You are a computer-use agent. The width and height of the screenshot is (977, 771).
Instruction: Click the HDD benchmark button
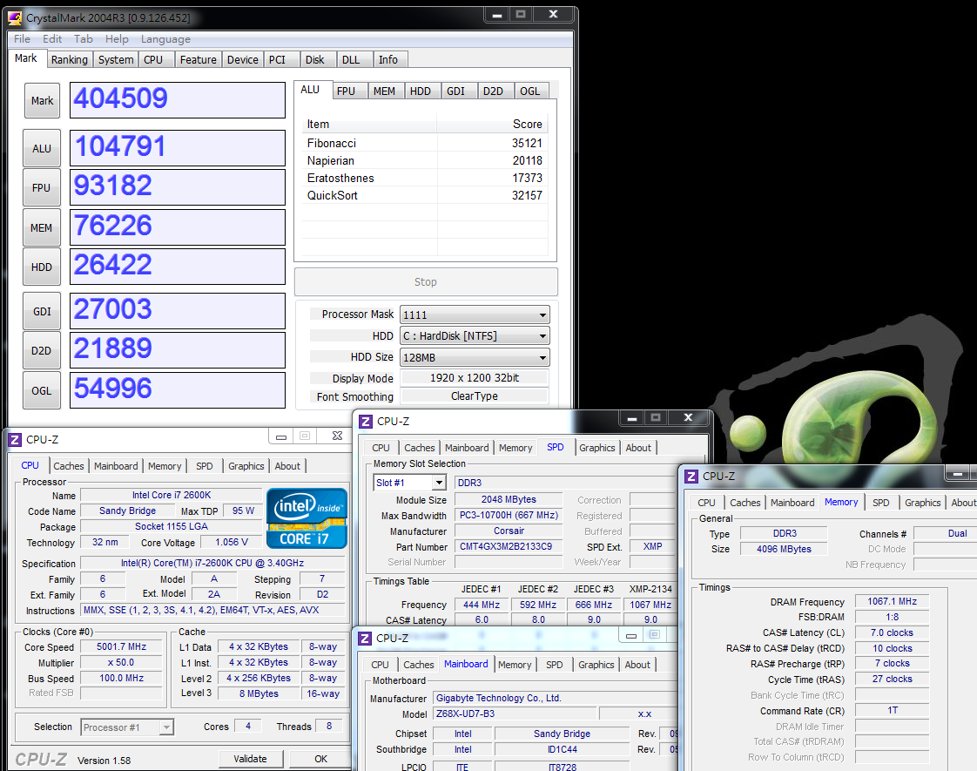[42, 267]
